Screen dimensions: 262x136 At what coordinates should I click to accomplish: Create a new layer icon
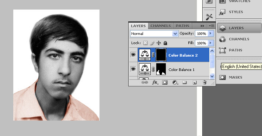pos(195,82)
